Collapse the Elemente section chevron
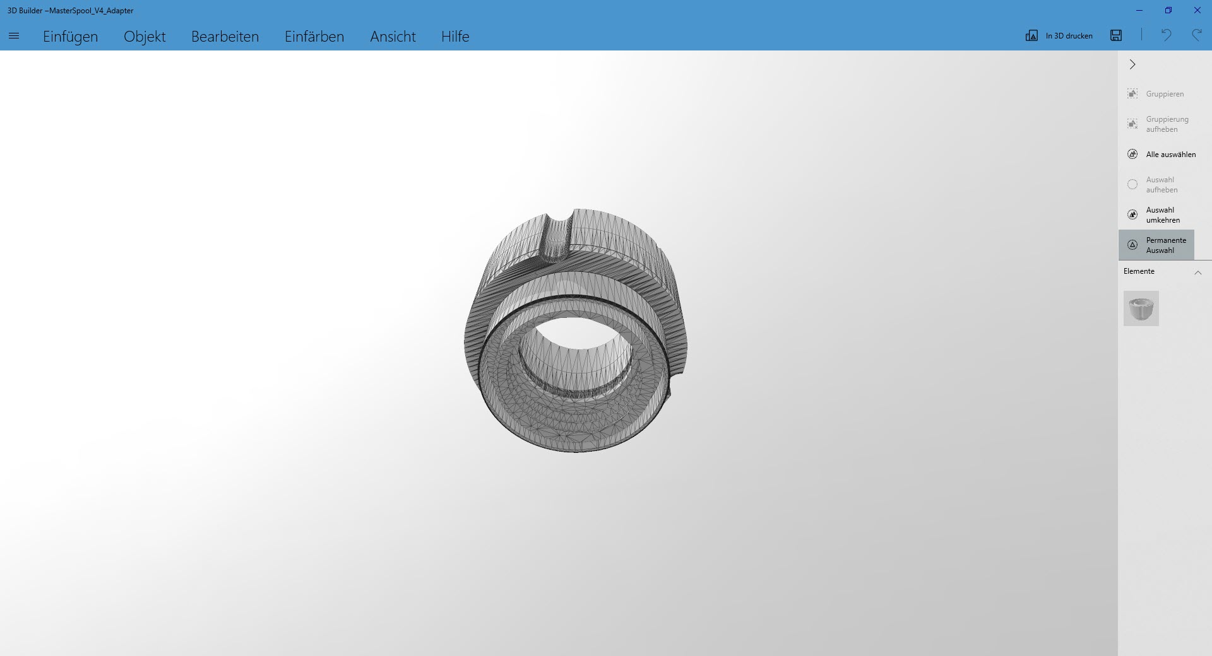This screenshot has height=656, width=1212. (x=1197, y=272)
